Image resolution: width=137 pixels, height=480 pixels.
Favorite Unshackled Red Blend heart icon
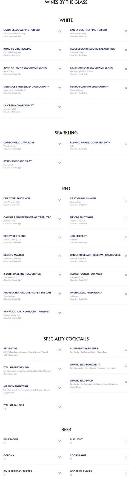click(126, 294)
